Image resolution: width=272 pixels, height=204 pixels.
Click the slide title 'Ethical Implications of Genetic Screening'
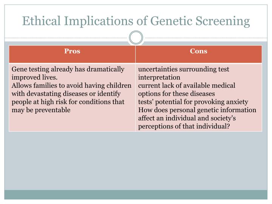(x=136, y=21)
